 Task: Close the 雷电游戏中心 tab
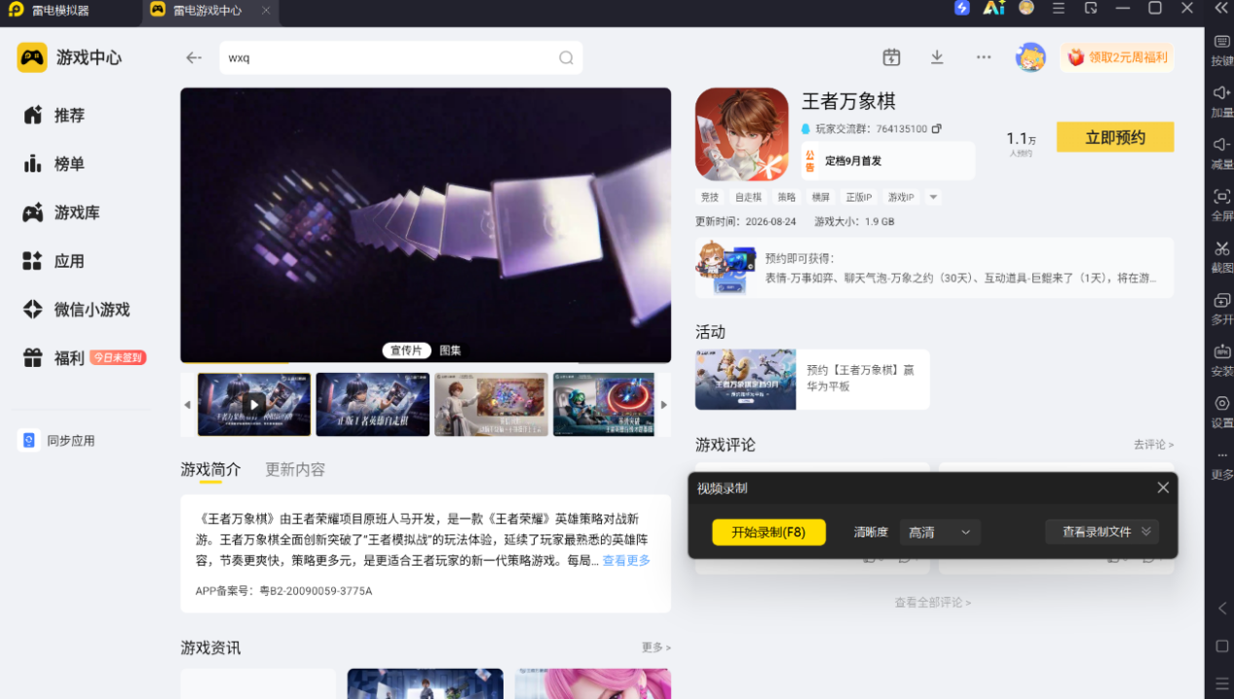(x=267, y=10)
